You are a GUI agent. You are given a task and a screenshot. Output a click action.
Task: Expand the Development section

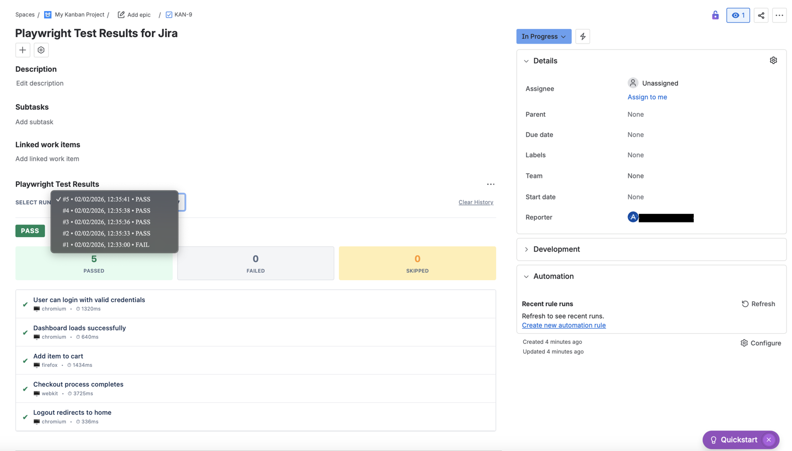coord(526,249)
